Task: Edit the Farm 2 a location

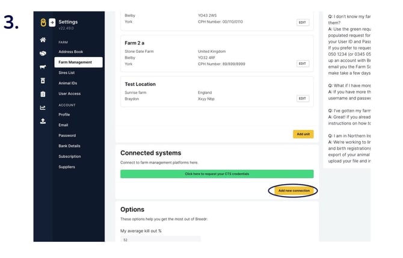Action: [303, 63]
